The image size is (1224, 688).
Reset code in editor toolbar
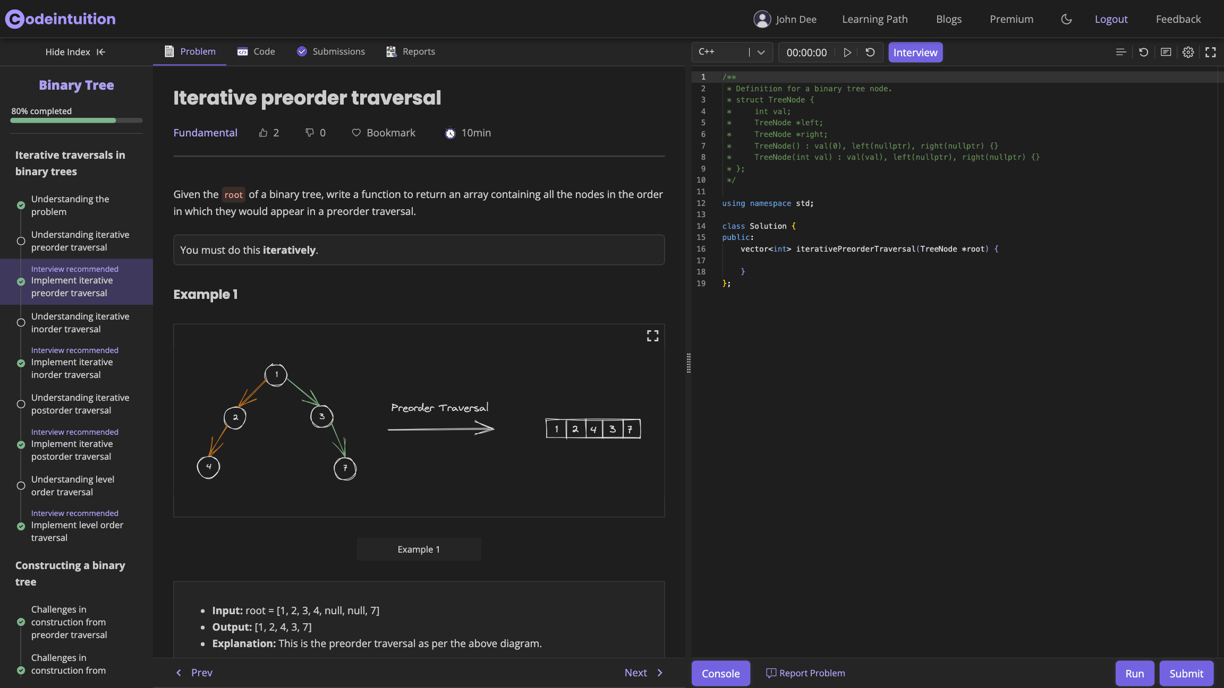pyautogui.click(x=1143, y=52)
